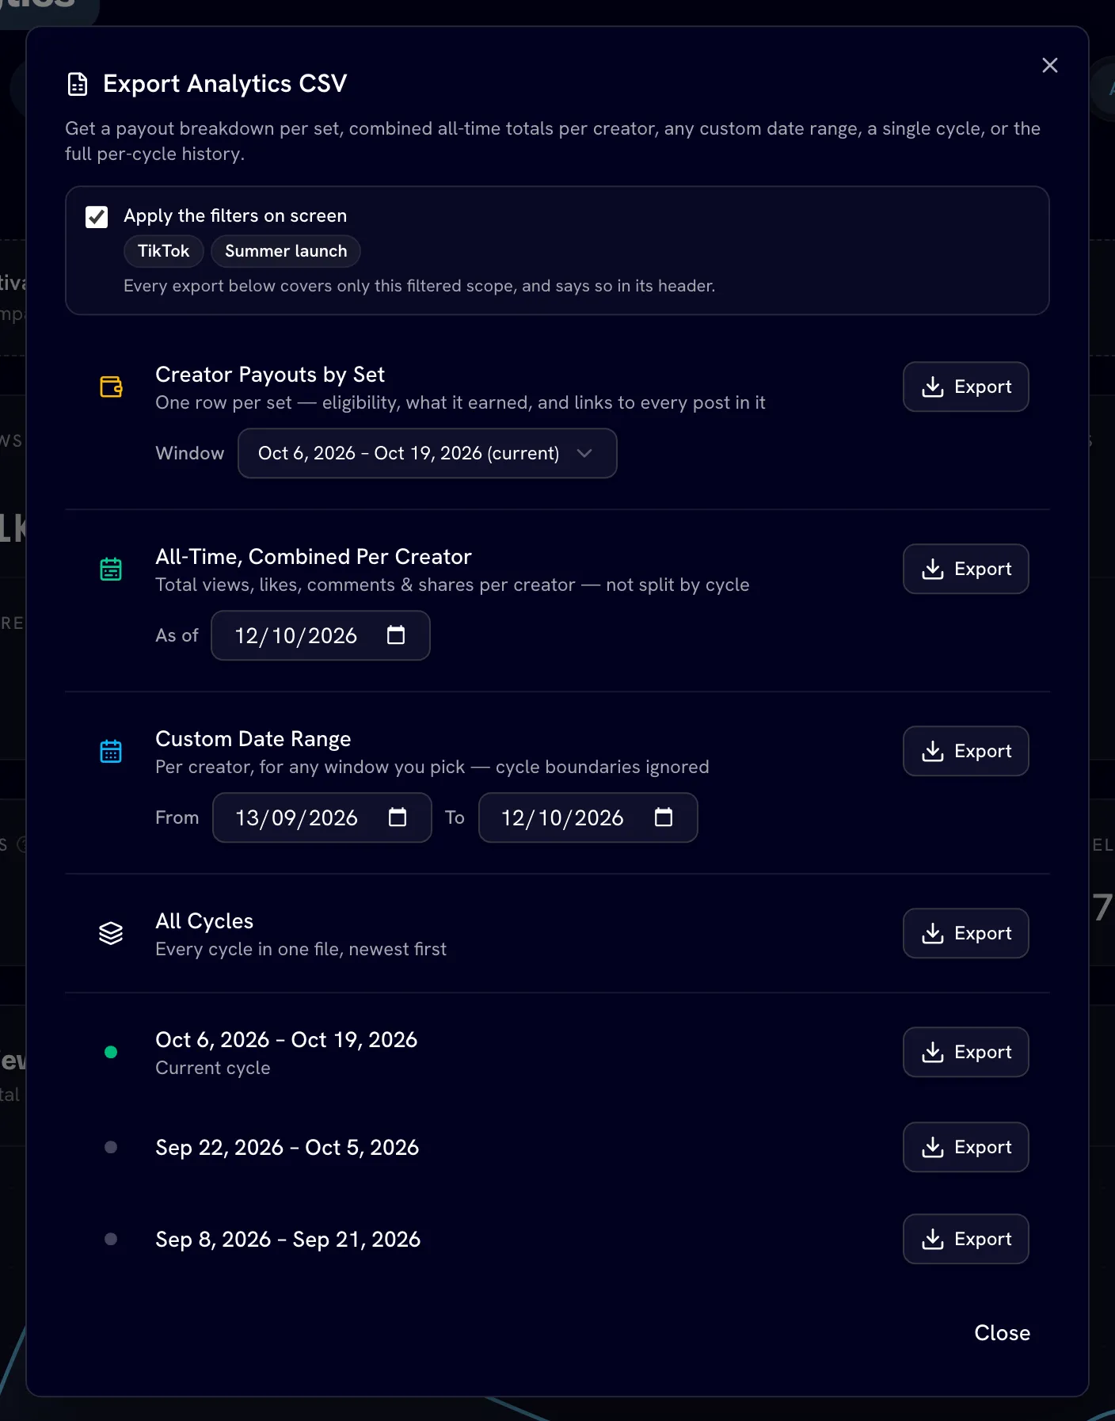Click the CSV file icon in the dialog title
The image size is (1115, 1421).
[x=78, y=84]
